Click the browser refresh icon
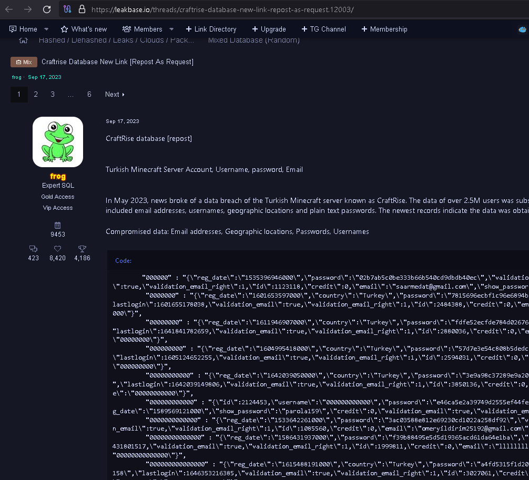Screen dimensions: 529x480 [x=47, y=9]
